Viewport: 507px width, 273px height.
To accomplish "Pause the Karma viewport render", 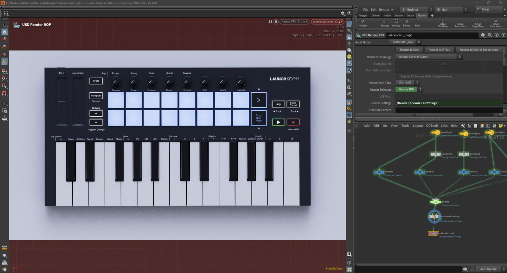I will [x=270, y=22].
